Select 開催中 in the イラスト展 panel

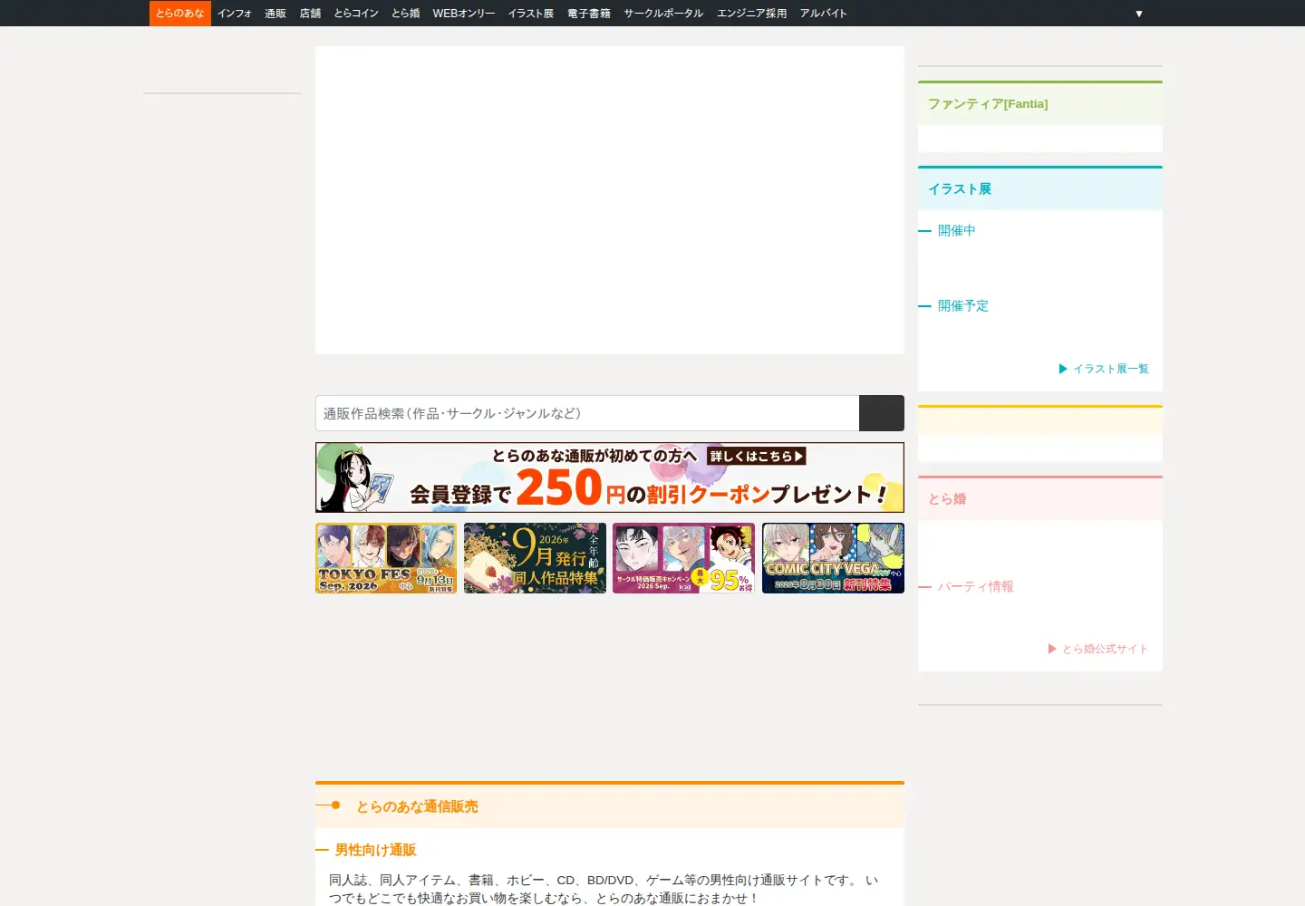click(x=957, y=231)
